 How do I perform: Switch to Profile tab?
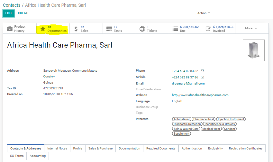77,148
